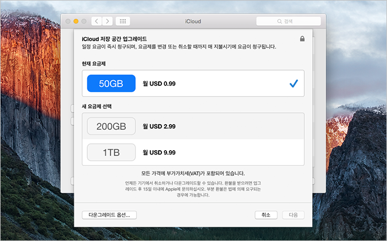387x241 pixels.
Task: Click the heading iCloud 저장 공간 업그레이드
Action: 114,39
